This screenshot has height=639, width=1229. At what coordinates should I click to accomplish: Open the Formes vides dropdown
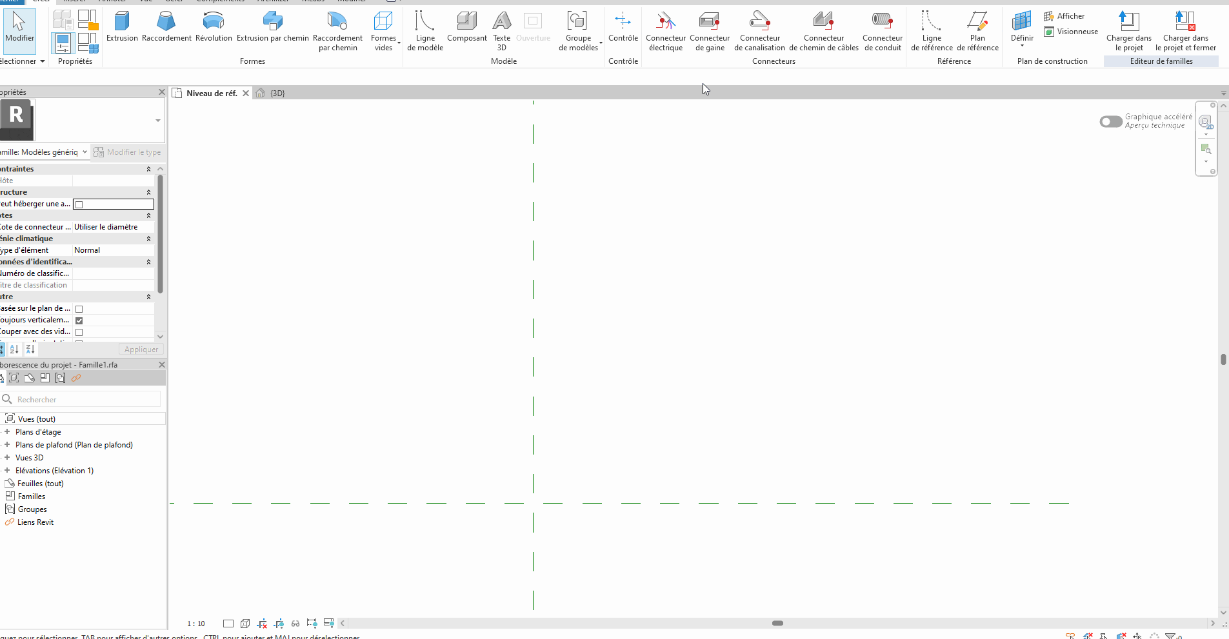(x=385, y=30)
